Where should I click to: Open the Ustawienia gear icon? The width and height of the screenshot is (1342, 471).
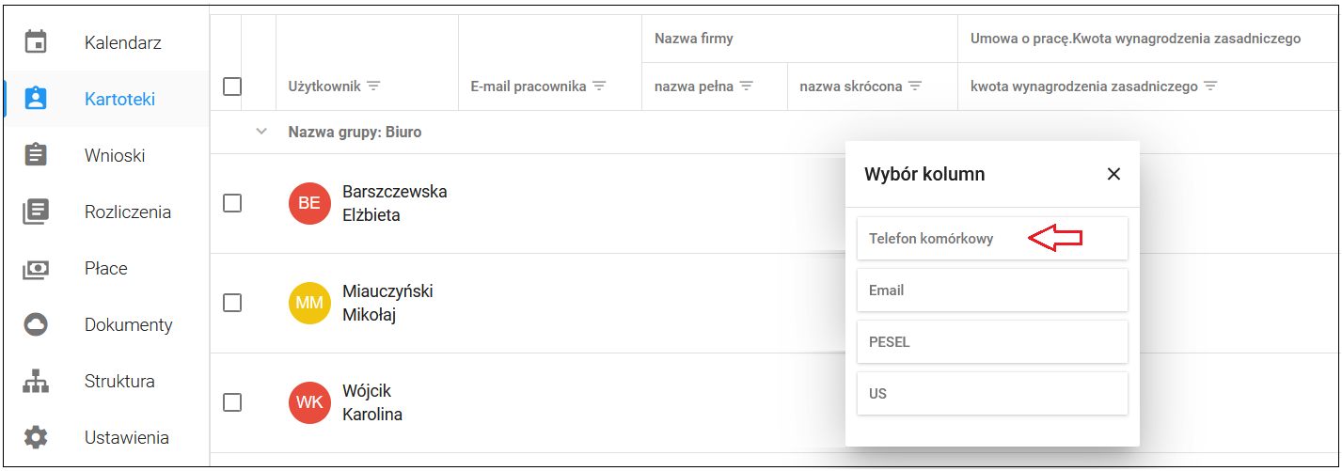point(36,437)
